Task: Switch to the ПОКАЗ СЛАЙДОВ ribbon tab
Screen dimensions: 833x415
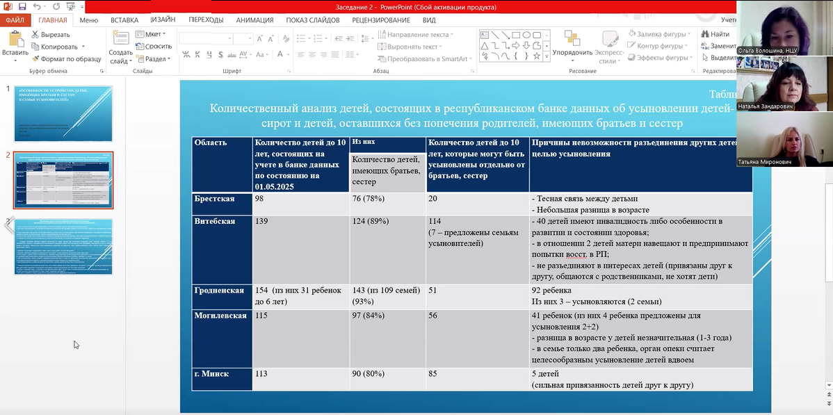Action: (313, 20)
